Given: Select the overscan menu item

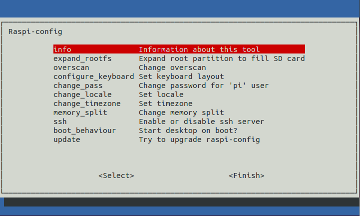Looking at the screenshot, I should tap(71, 67).
